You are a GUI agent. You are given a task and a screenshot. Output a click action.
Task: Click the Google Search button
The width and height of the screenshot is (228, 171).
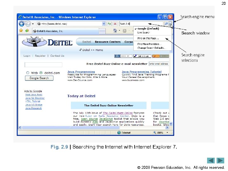[x=39, y=78]
